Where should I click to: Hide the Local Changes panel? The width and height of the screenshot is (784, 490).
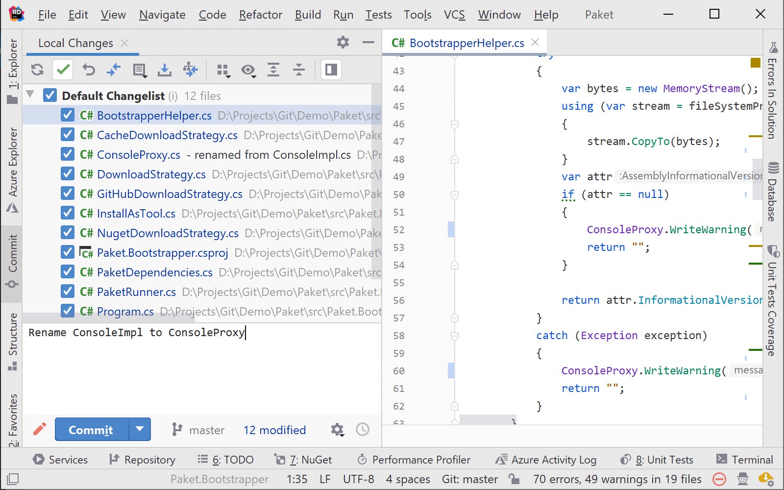click(x=368, y=43)
